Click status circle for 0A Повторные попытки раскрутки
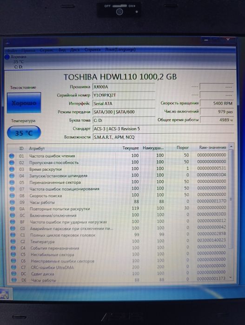The width and height of the screenshot is (245, 325). (13, 209)
